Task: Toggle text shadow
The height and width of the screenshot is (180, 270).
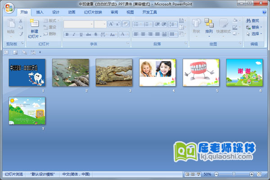Action: tap(95, 34)
